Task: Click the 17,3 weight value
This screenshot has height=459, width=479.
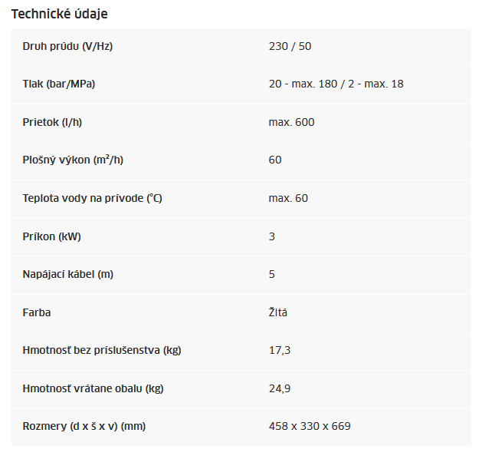Action: [280, 350]
